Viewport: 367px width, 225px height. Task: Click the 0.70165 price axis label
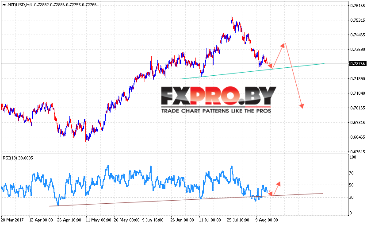point(357,108)
